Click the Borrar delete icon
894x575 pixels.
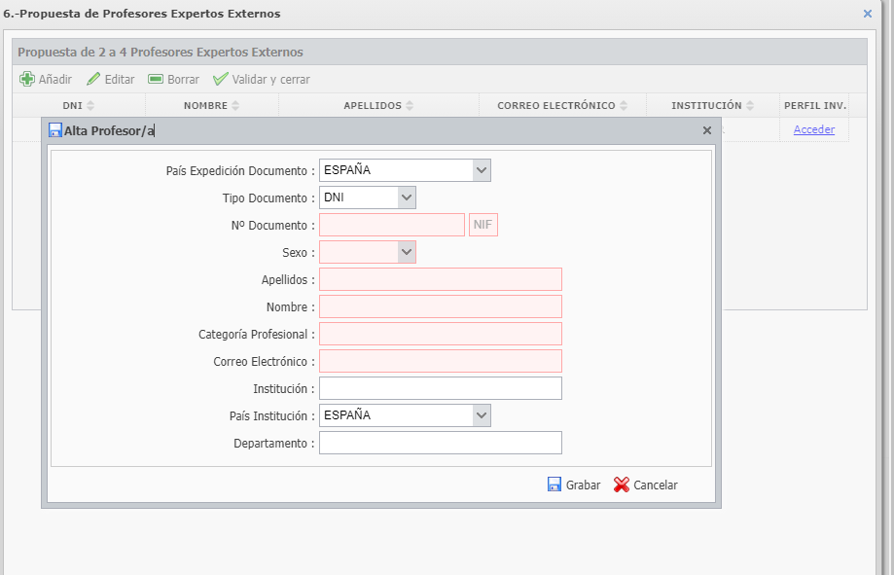point(156,79)
